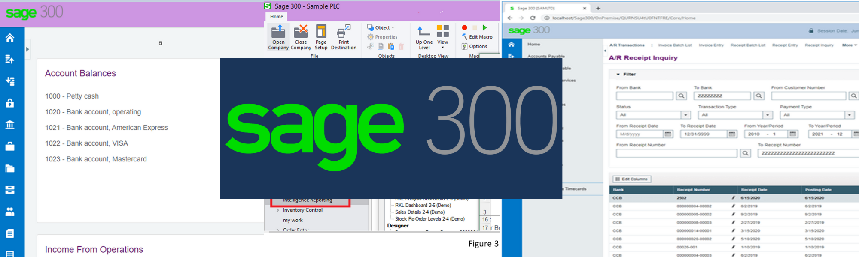Switch to the Home ribbon tab in Sage 300 desktop
The width and height of the screenshot is (859, 257).
tap(277, 17)
